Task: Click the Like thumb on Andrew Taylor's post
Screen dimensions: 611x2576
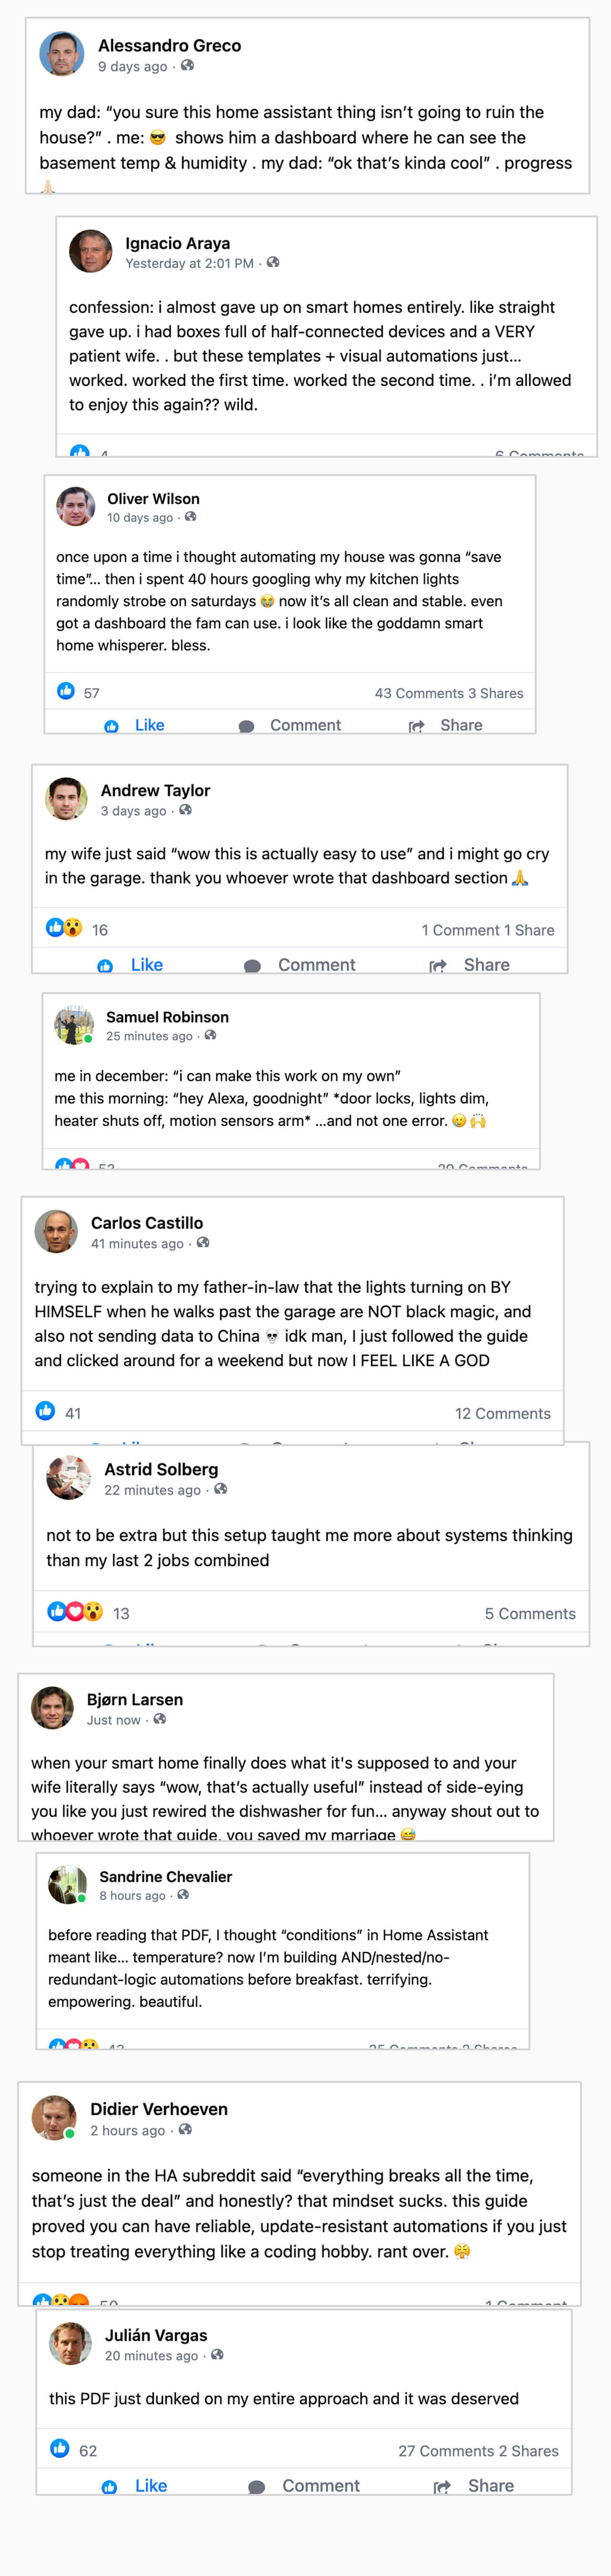Action: 105,965
